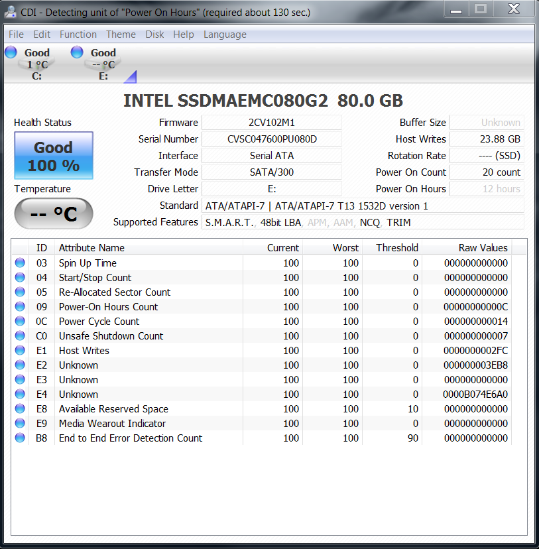
Task: Click the Good 100 % health status button
Action: click(54, 156)
